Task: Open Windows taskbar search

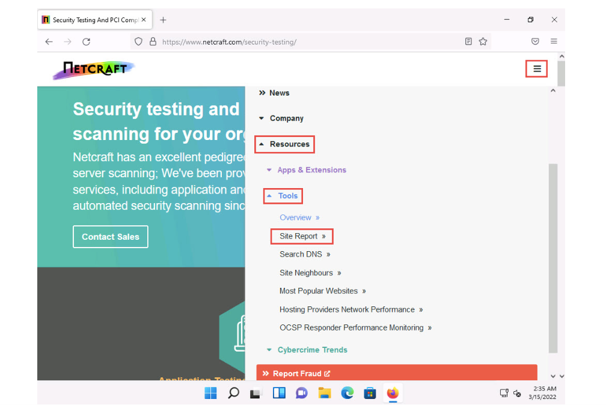Action: click(233, 393)
